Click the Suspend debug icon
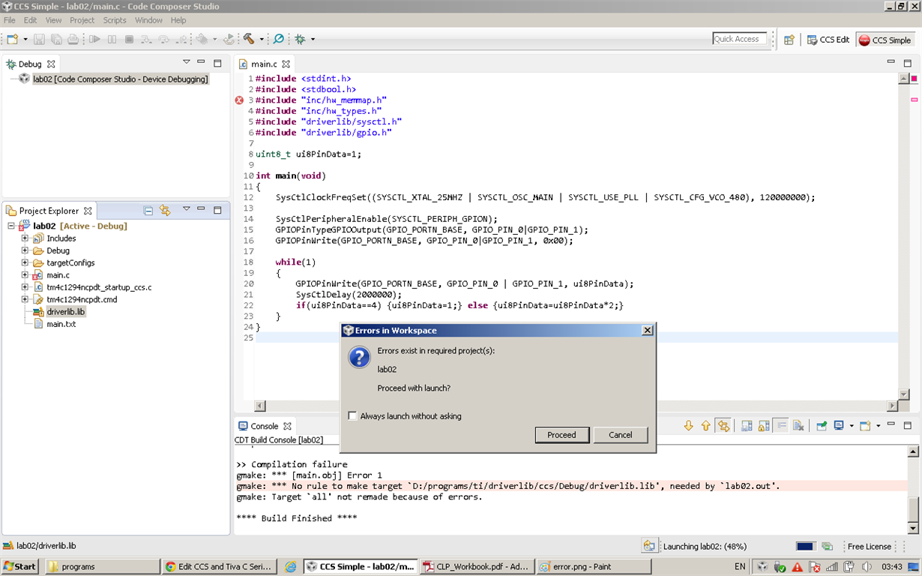 (x=112, y=39)
